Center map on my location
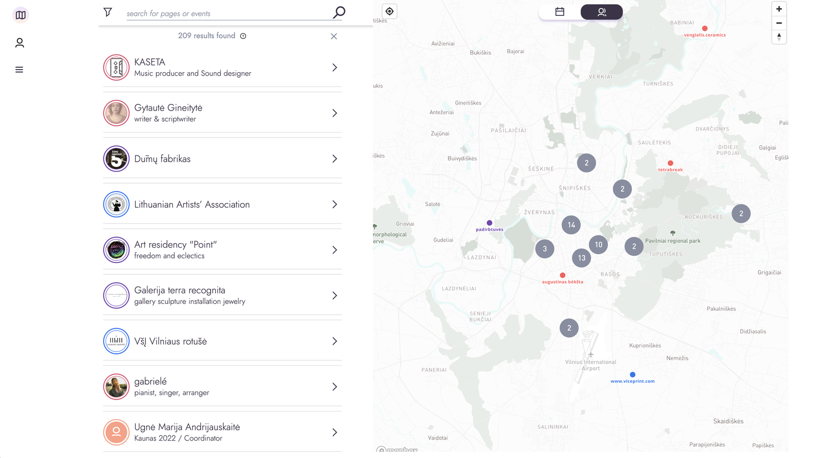Image resolution: width=820 pixels, height=458 pixels. tap(389, 11)
